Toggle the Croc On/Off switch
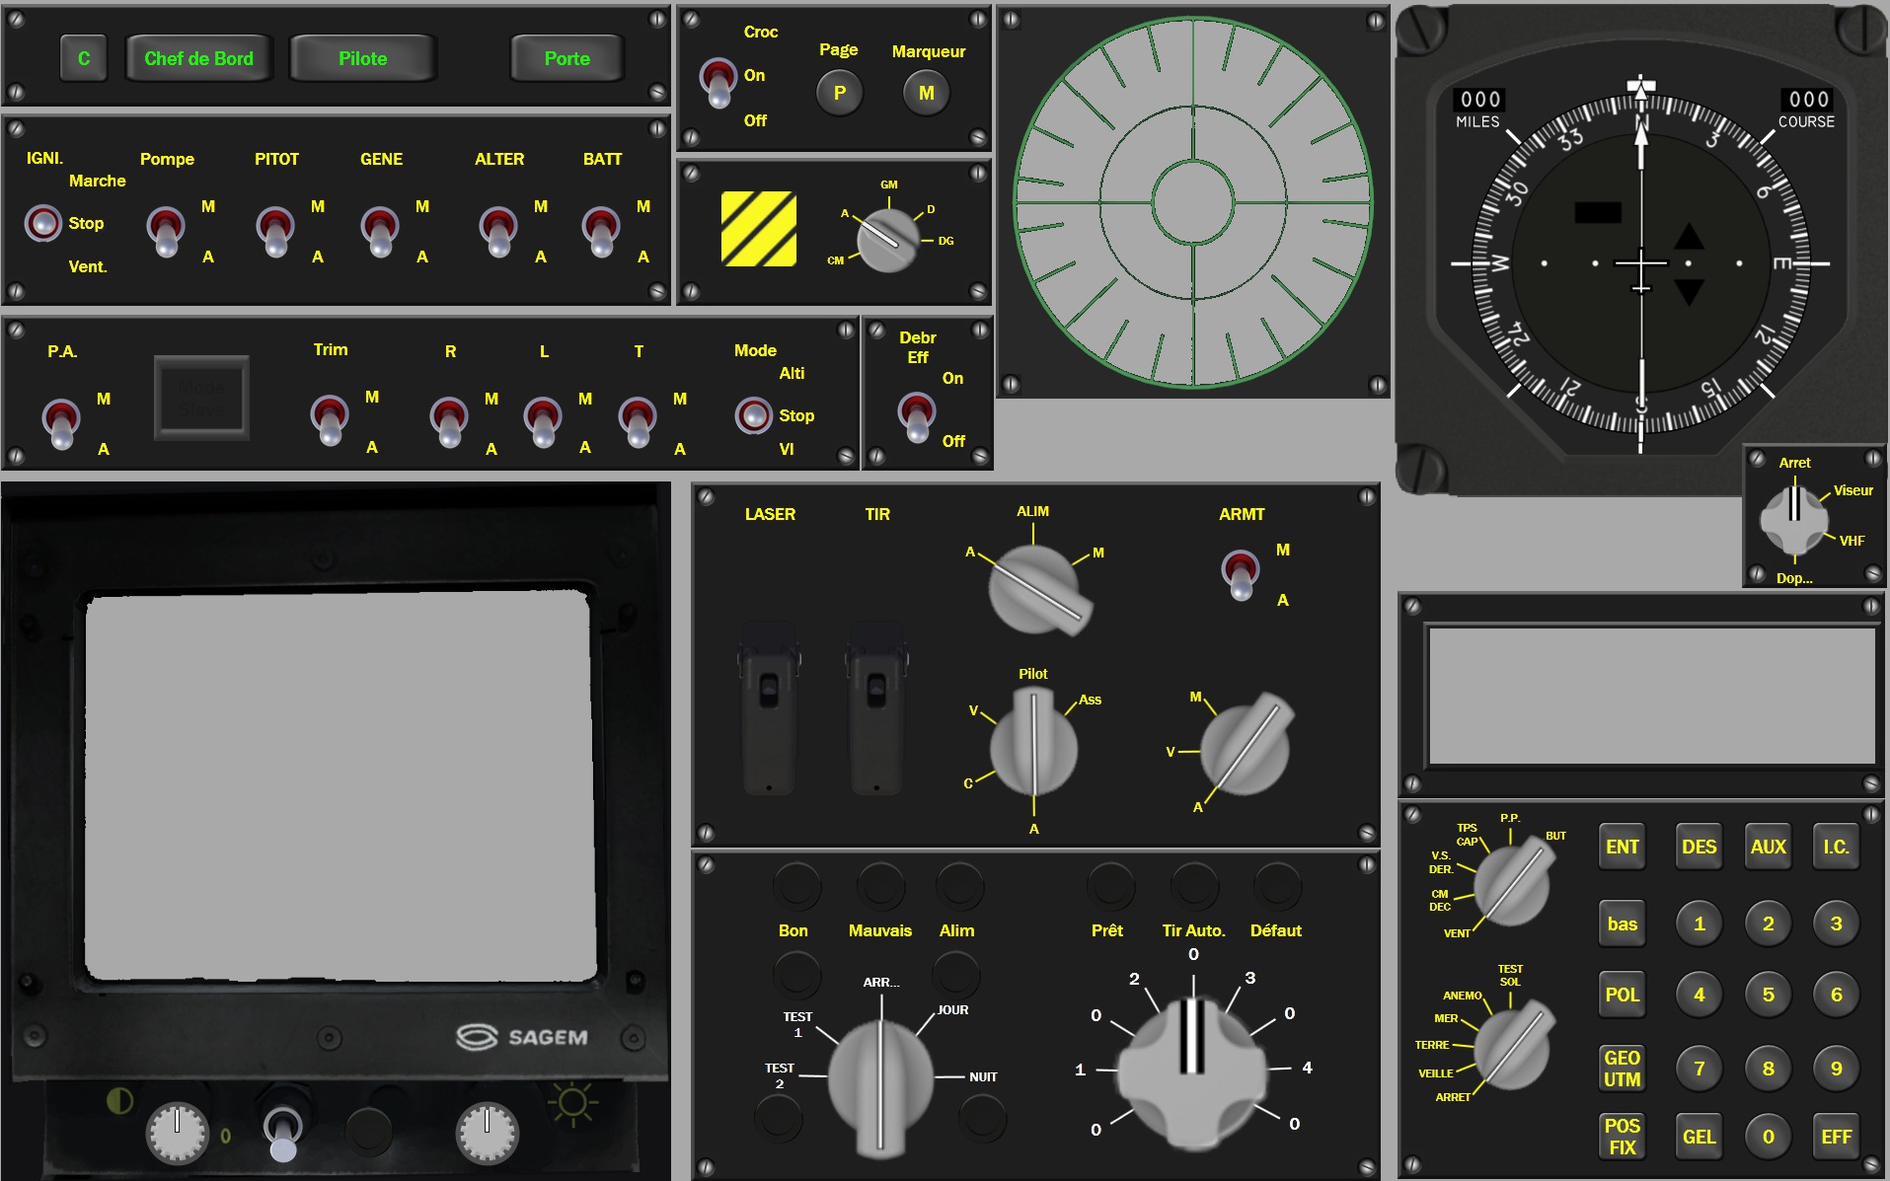The height and width of the screenshot is (1181, 1890). [718, 82]
